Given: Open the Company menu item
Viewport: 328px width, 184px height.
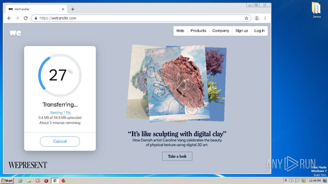Looking at the screenshot, I should [x=221, y=31].
